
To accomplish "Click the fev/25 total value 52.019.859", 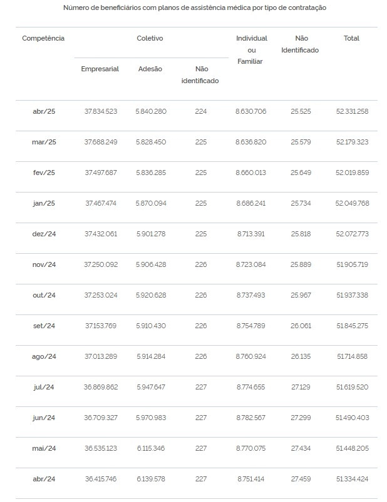I will 352,173.
